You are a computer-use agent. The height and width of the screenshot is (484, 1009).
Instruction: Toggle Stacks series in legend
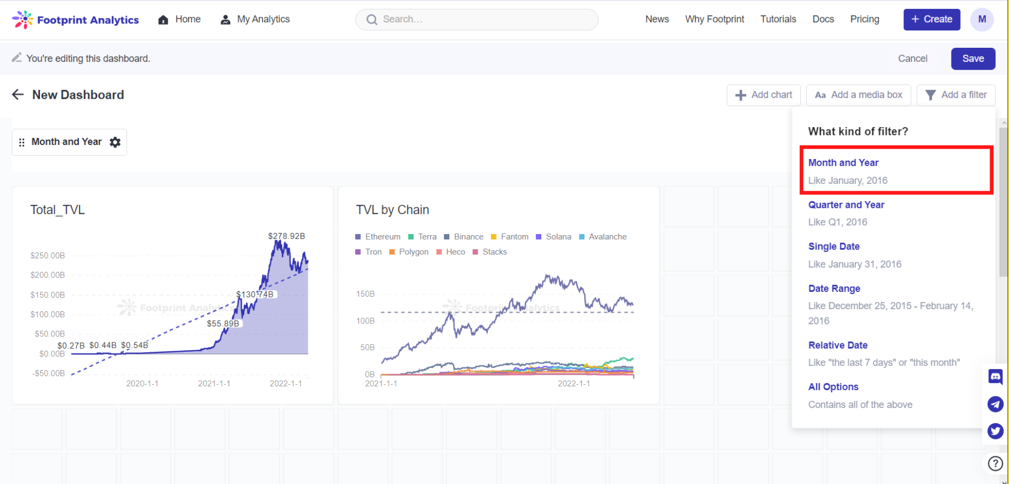pyautogui.click(x=490, y=252)
